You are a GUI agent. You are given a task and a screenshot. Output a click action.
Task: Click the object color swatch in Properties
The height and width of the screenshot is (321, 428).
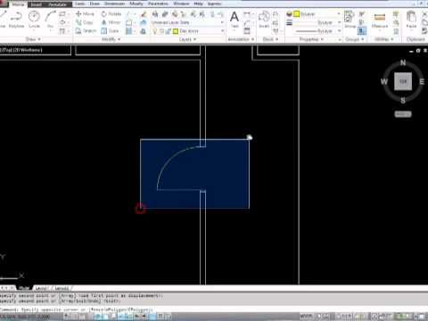(x=296, y=14)
